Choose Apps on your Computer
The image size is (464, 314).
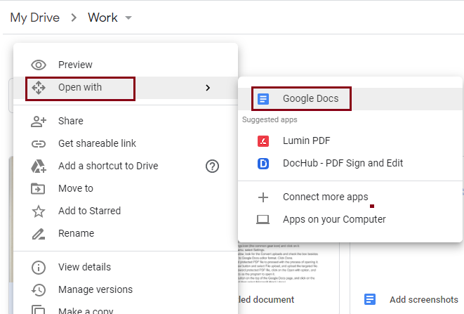pos(350,220)
